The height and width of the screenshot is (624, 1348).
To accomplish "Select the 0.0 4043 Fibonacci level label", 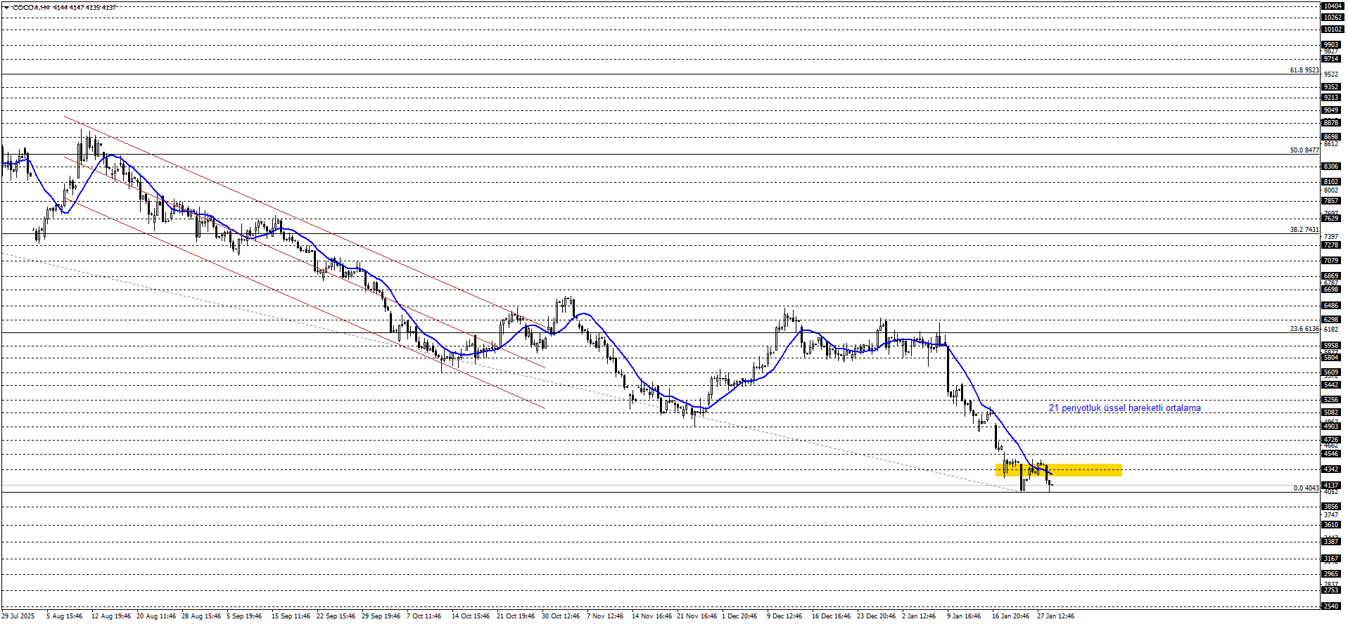I will (1306, 488).
